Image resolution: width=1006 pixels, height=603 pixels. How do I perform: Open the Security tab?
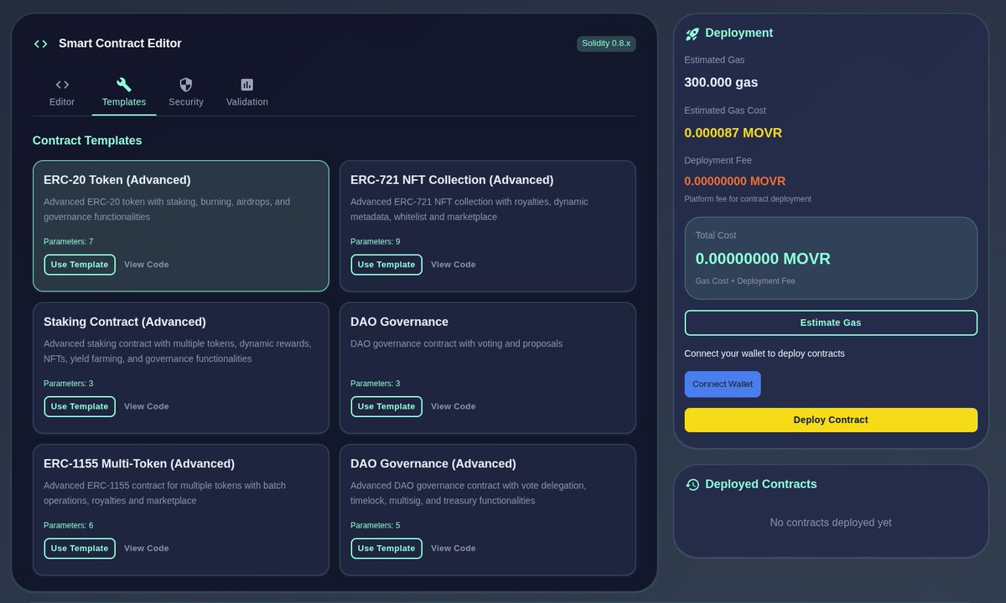[x=186, y=93]
